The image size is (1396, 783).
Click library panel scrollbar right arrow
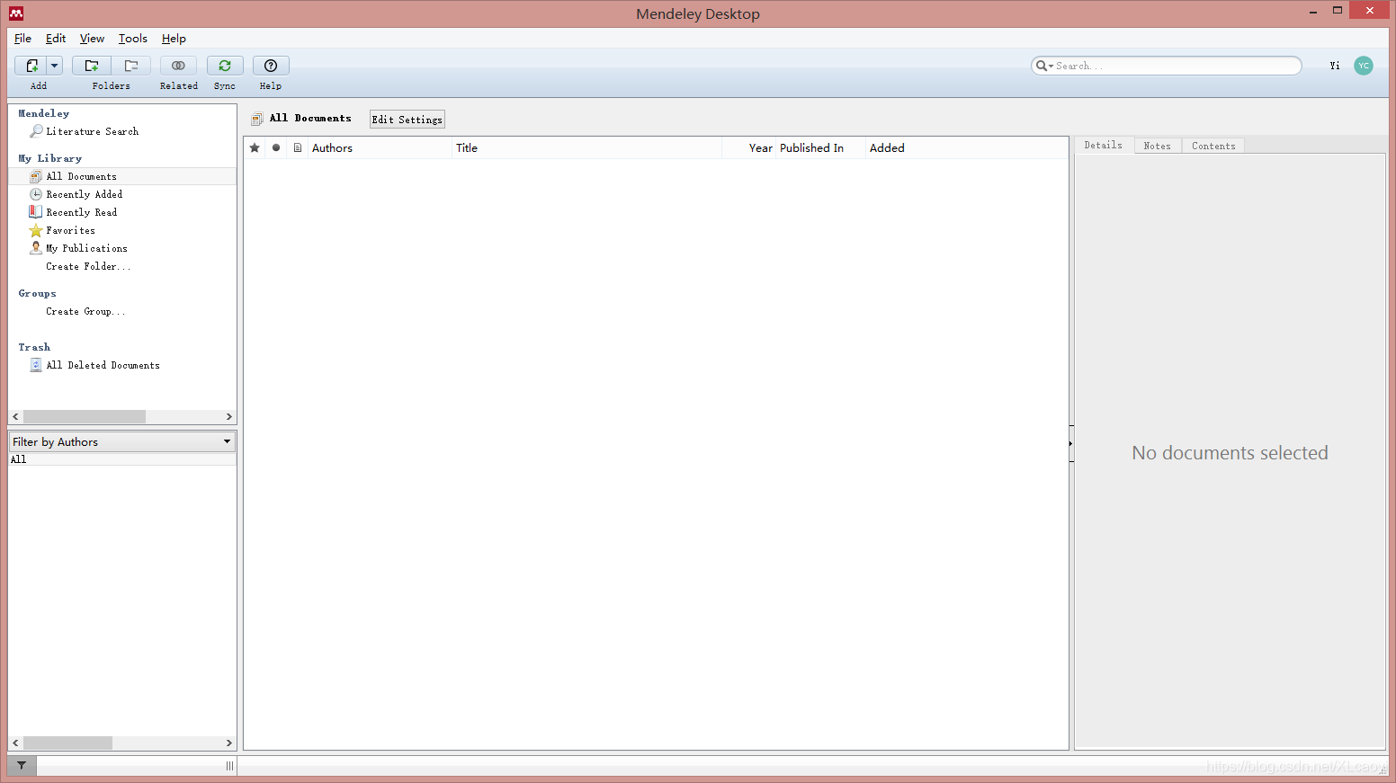pos(229,417)
